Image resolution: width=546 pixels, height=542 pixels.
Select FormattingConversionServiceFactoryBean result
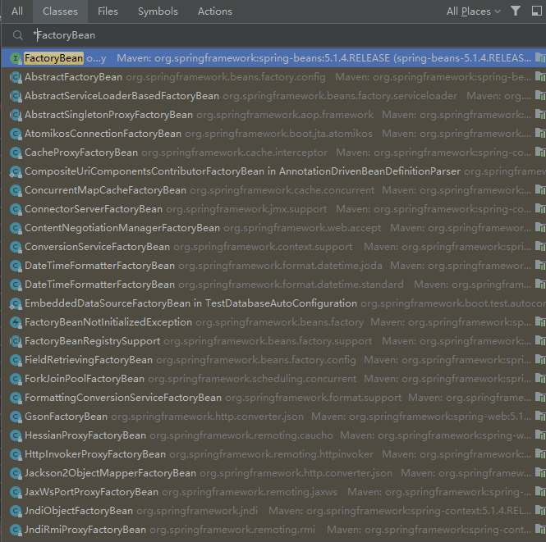[x=273, y=398]
